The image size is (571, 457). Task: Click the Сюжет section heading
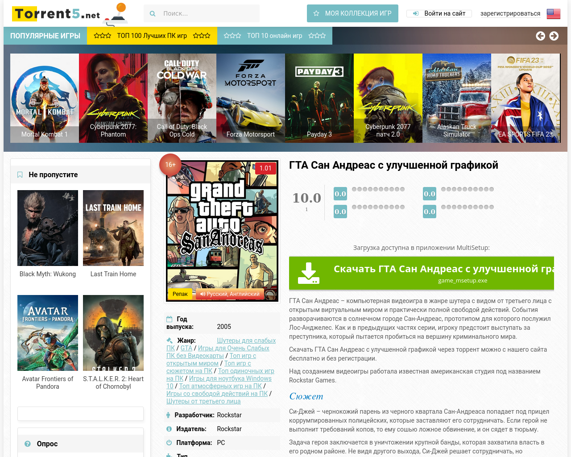(x=306, y=396)
